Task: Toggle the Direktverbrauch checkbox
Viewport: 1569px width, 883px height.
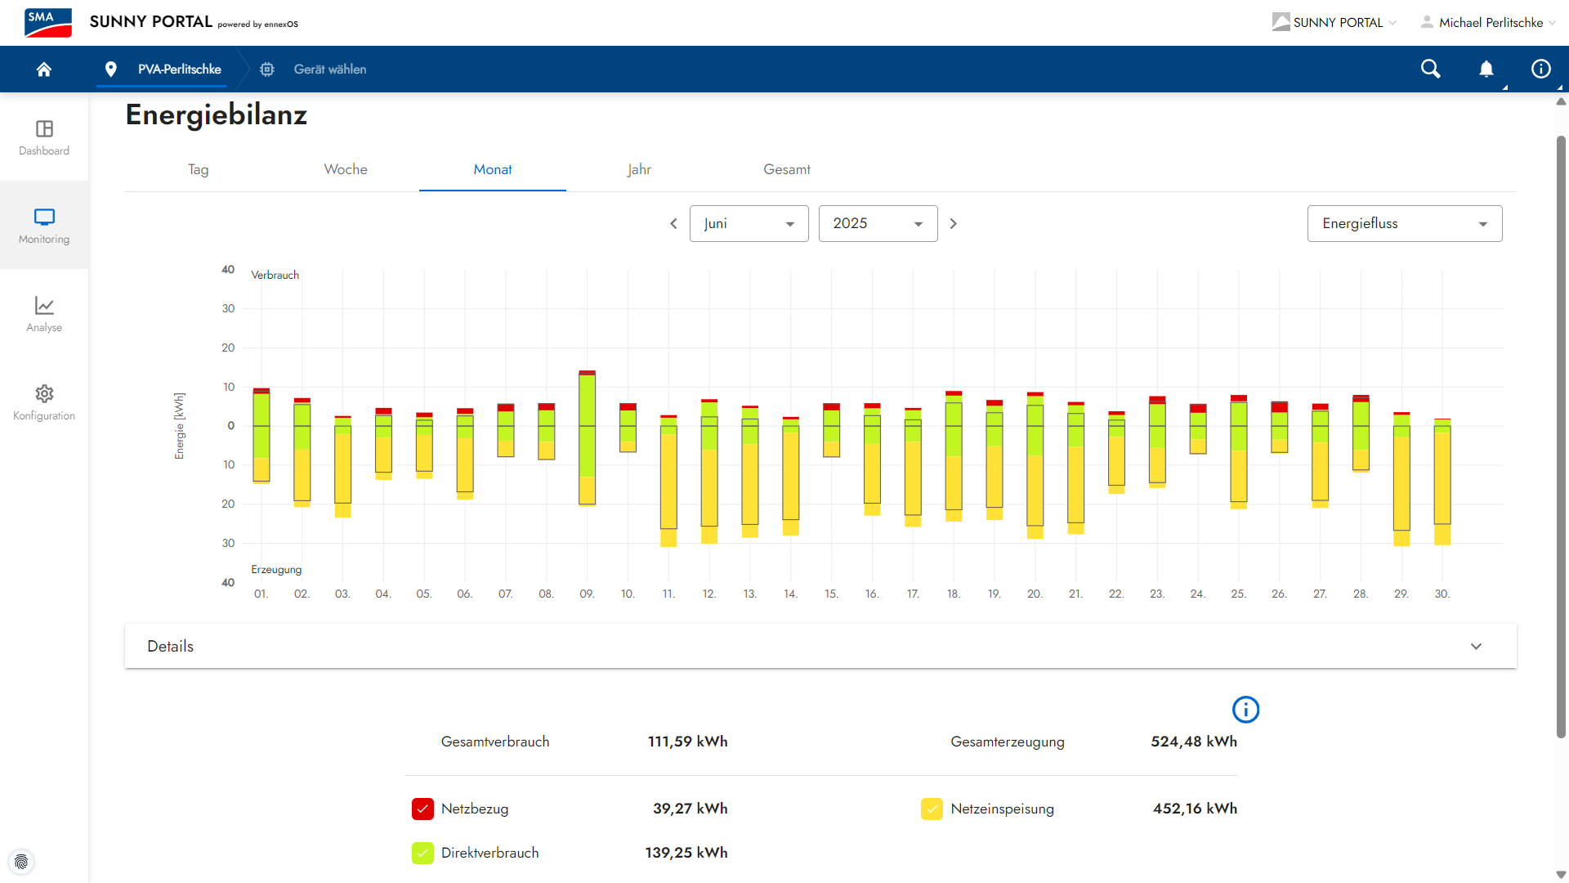Action: coord(422,853)
